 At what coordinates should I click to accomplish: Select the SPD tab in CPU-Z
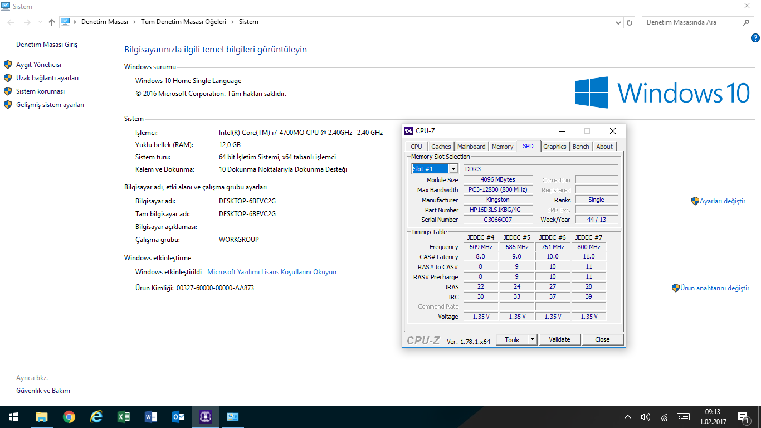[528, 146]
